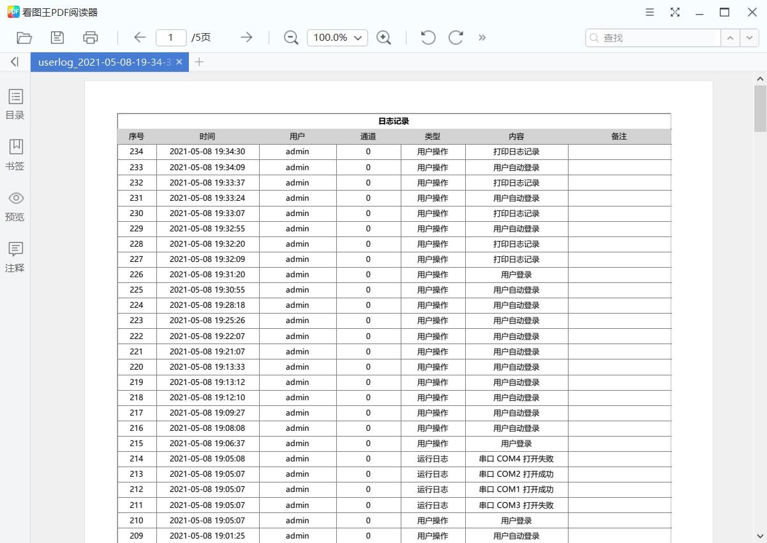Open the 注释 annotations panel

pos(15,257)
